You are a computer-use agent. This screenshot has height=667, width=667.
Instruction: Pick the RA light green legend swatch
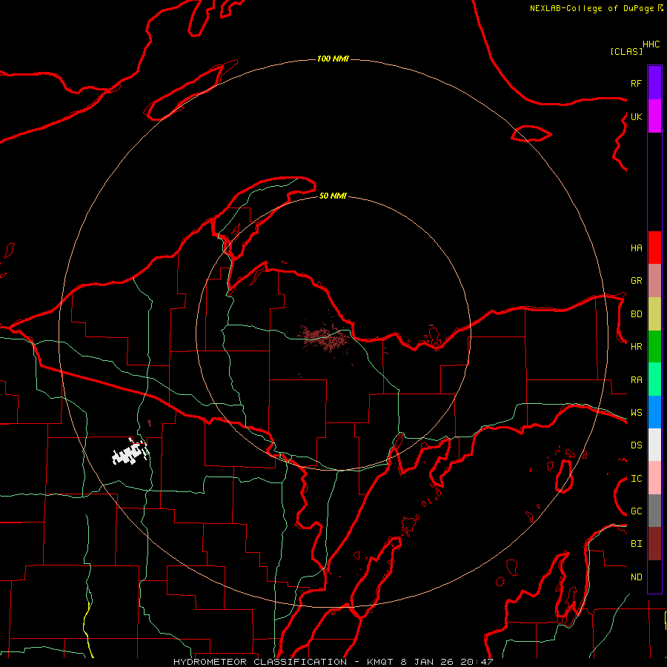pyautogui.click(x=654, y=379)
